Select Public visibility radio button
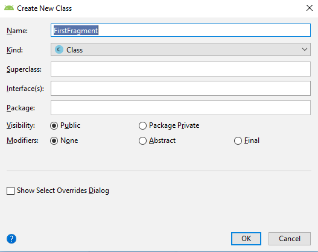This screenshot has width=318, height=252. coord(54,125)
